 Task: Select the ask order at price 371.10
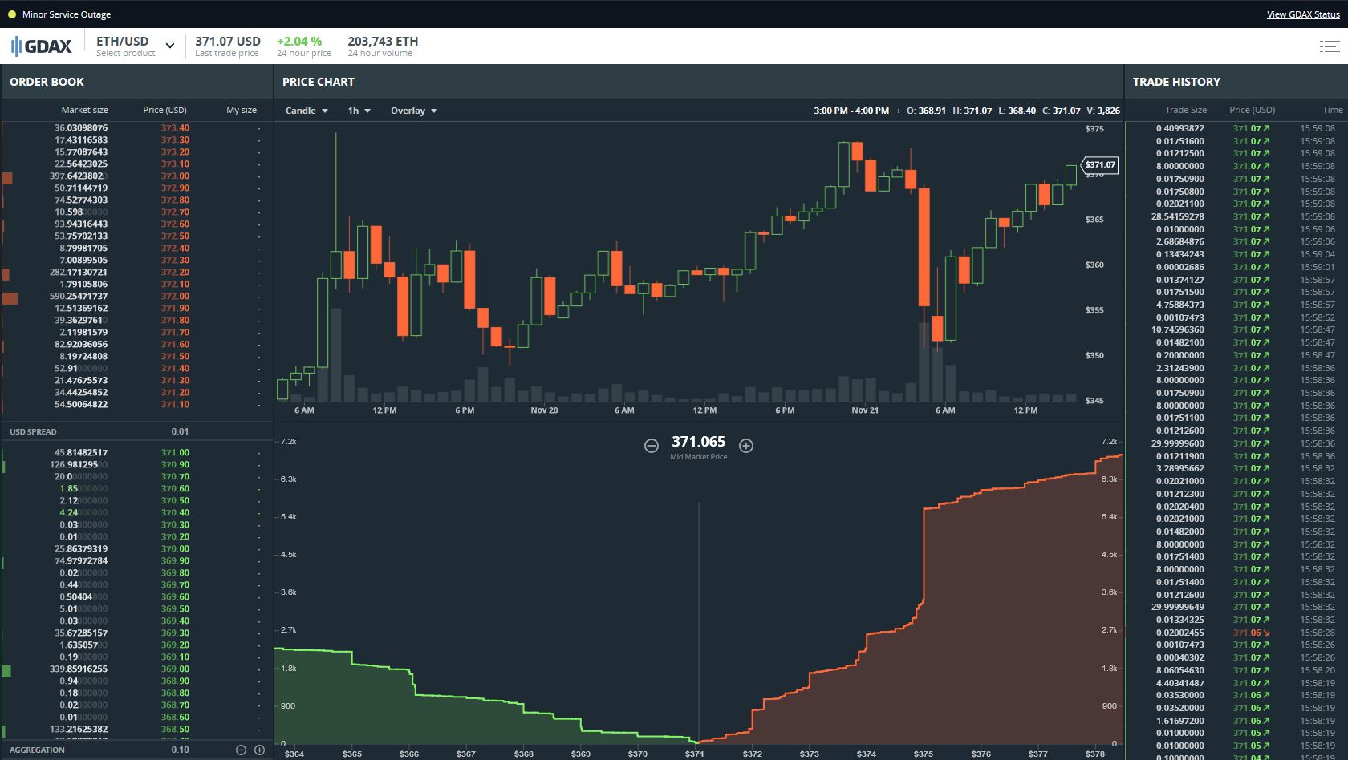[136, 404]
